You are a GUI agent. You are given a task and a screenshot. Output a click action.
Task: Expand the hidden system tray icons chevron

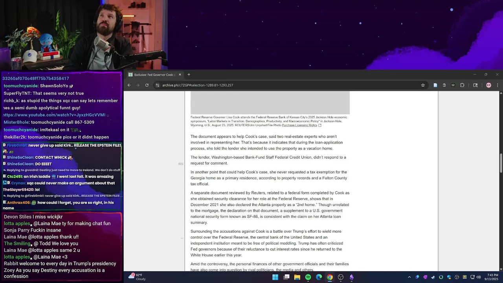pos(409,277)
